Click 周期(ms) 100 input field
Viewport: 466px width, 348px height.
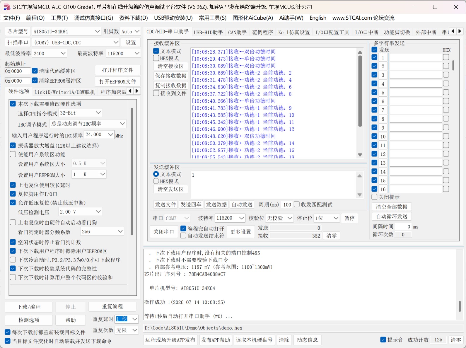click(x=287, y=204)
